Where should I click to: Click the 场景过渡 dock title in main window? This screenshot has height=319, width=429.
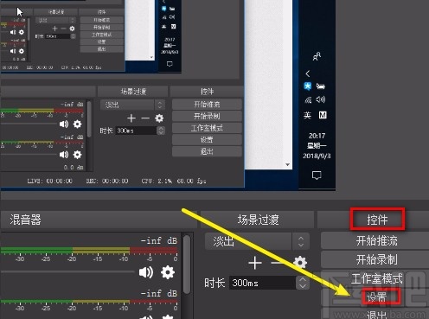258,220
